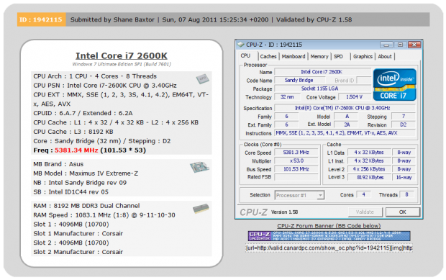Image resolution: width=446 pixels, height=280 pixels.
Task: Click the 'Submitted by Shane Baxtor' header text
Action: (x=112, y=19)
